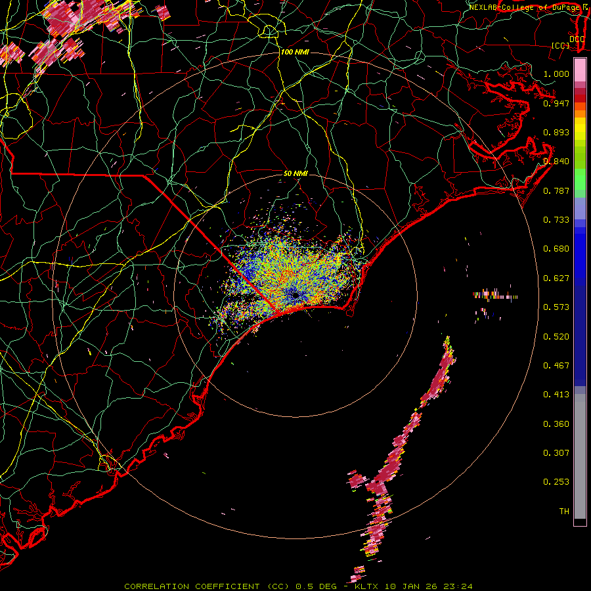Click the "100 NMI" range ring label
This screenshot has width=591, height=591.
[295, 52]
